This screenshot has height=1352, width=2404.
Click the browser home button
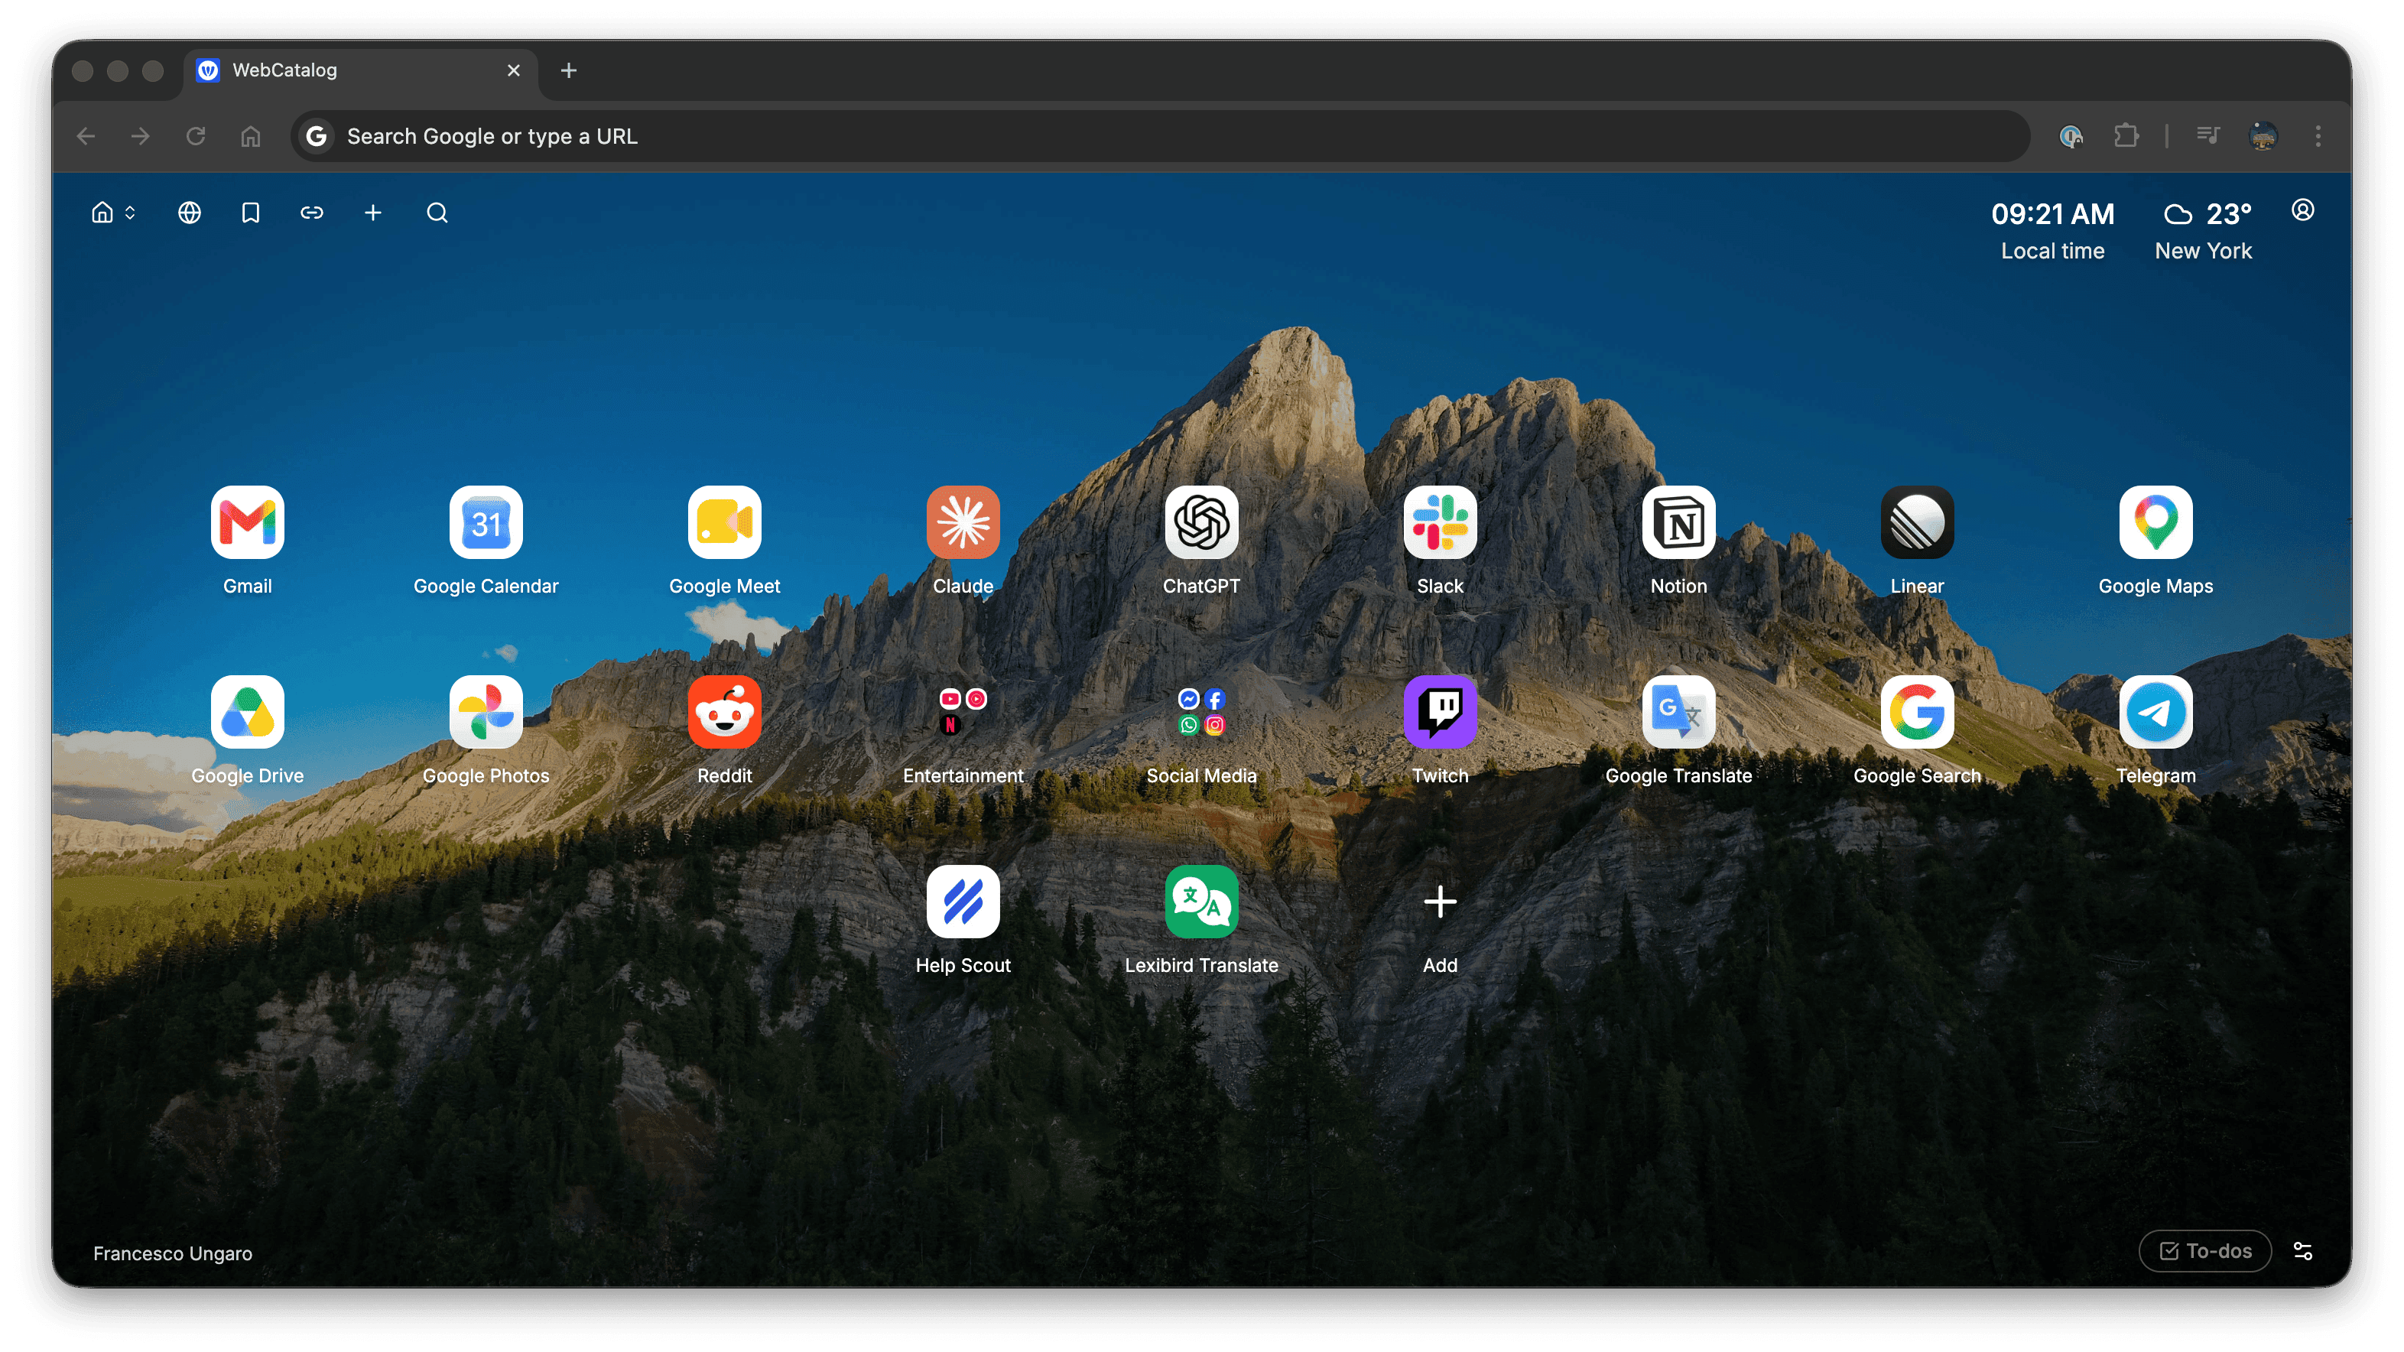click(x=250, y=136)
